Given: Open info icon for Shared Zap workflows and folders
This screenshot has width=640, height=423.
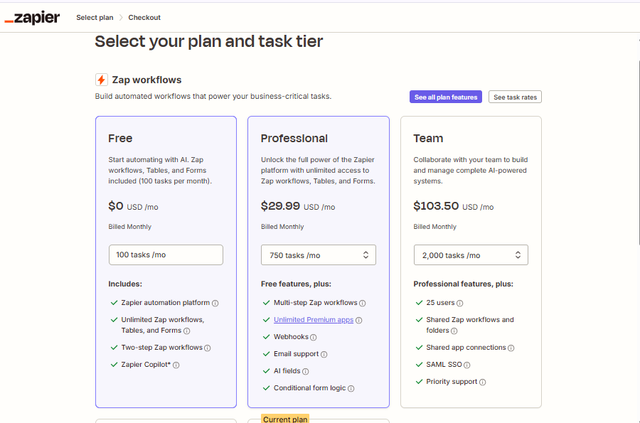Looking at the screenshot, I should click(454, 331).
